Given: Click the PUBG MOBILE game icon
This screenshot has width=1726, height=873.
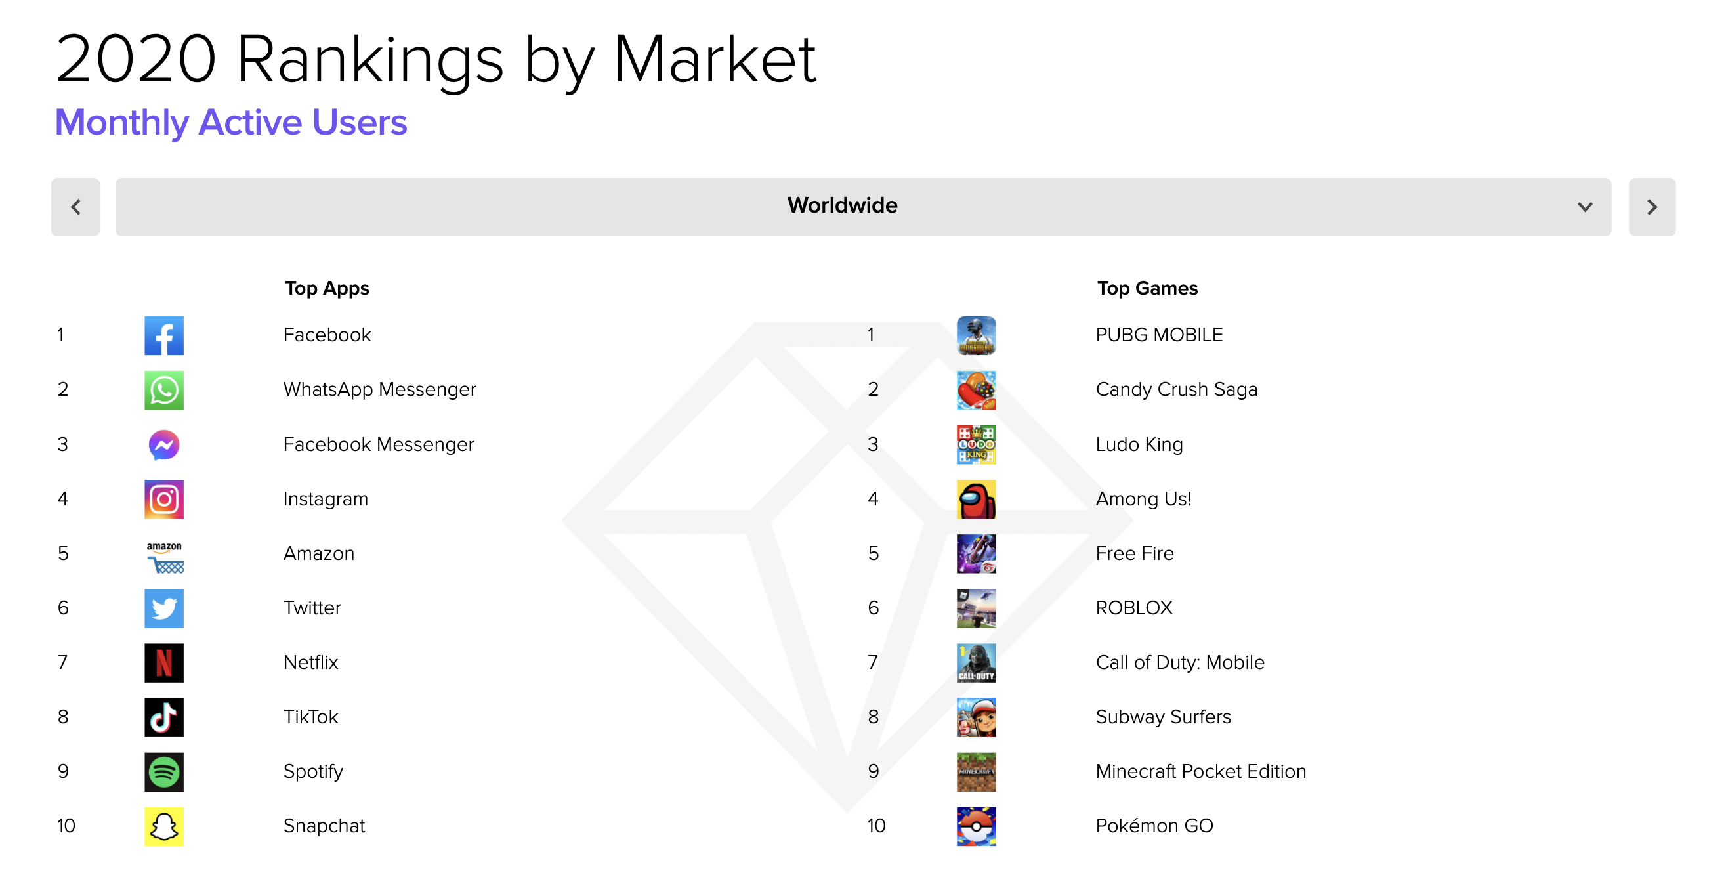Looking at the screenshot, I should [x=976, y=335].
